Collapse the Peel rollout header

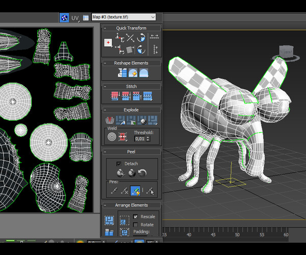pos(131,152)
